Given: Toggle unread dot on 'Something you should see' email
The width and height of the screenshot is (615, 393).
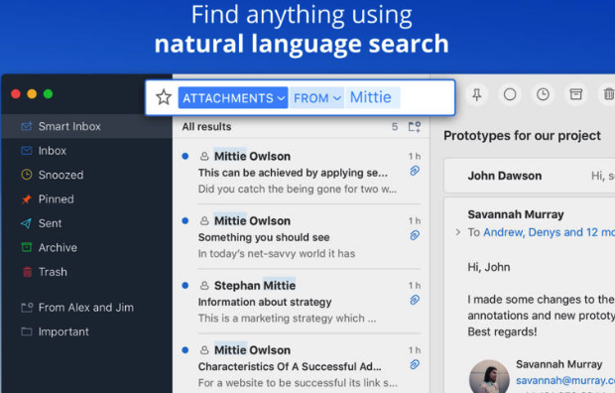Looking at the screenshot, I should tap(185, 220).
